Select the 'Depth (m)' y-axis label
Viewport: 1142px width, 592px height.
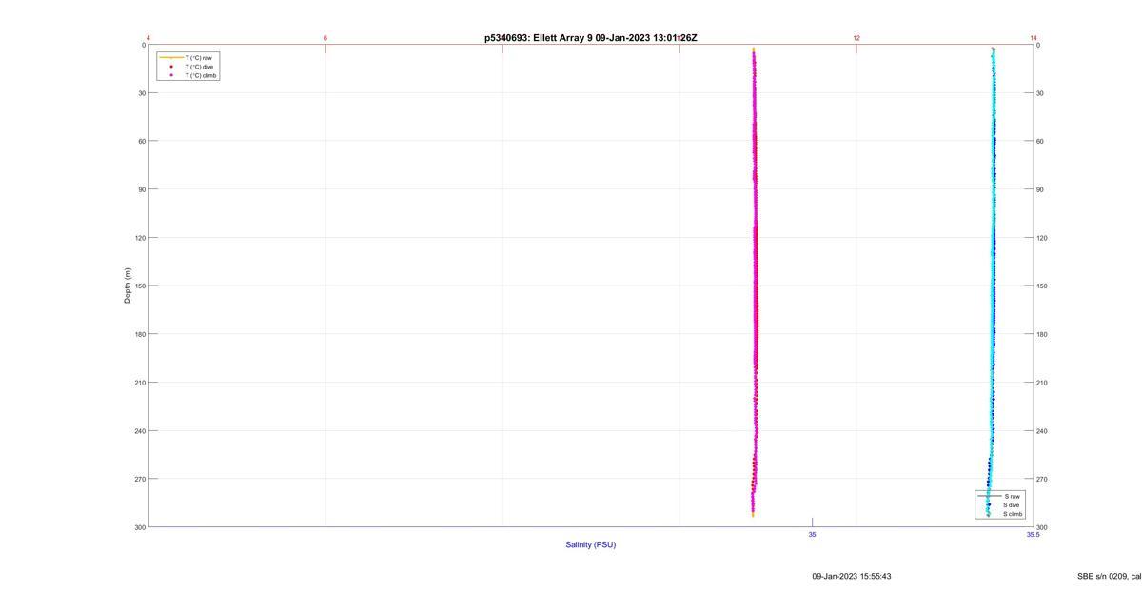pyautogui.click(x=128, y=286)
